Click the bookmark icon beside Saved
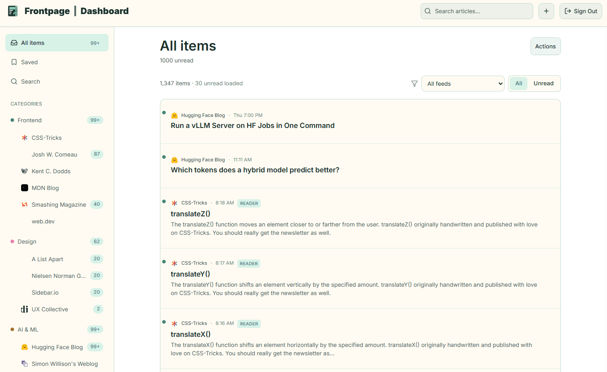This screenshot has width=607, height=372. click(14, 62)
